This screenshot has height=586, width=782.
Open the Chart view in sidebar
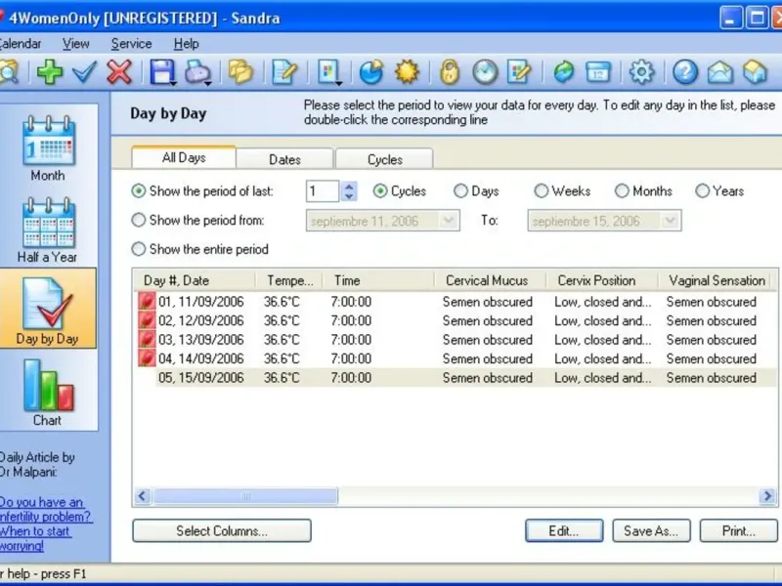click(48, 393)
